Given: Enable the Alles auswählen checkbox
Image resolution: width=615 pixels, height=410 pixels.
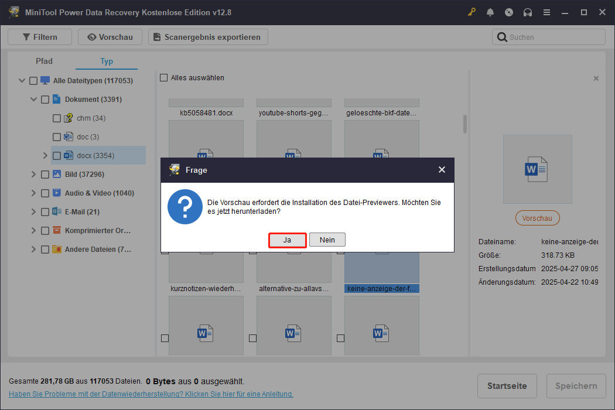Looking at the screenshot, I should coord(163,77).
